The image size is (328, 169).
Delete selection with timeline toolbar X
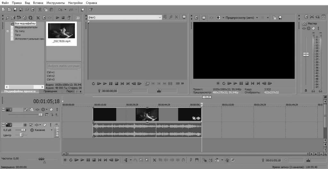coord(155,160)
